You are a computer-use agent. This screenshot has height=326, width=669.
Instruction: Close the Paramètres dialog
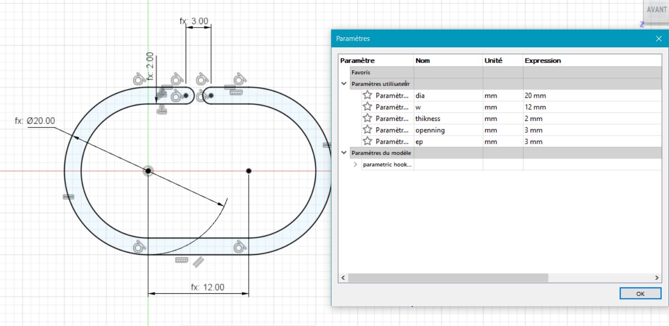click(x=659, y=39)
